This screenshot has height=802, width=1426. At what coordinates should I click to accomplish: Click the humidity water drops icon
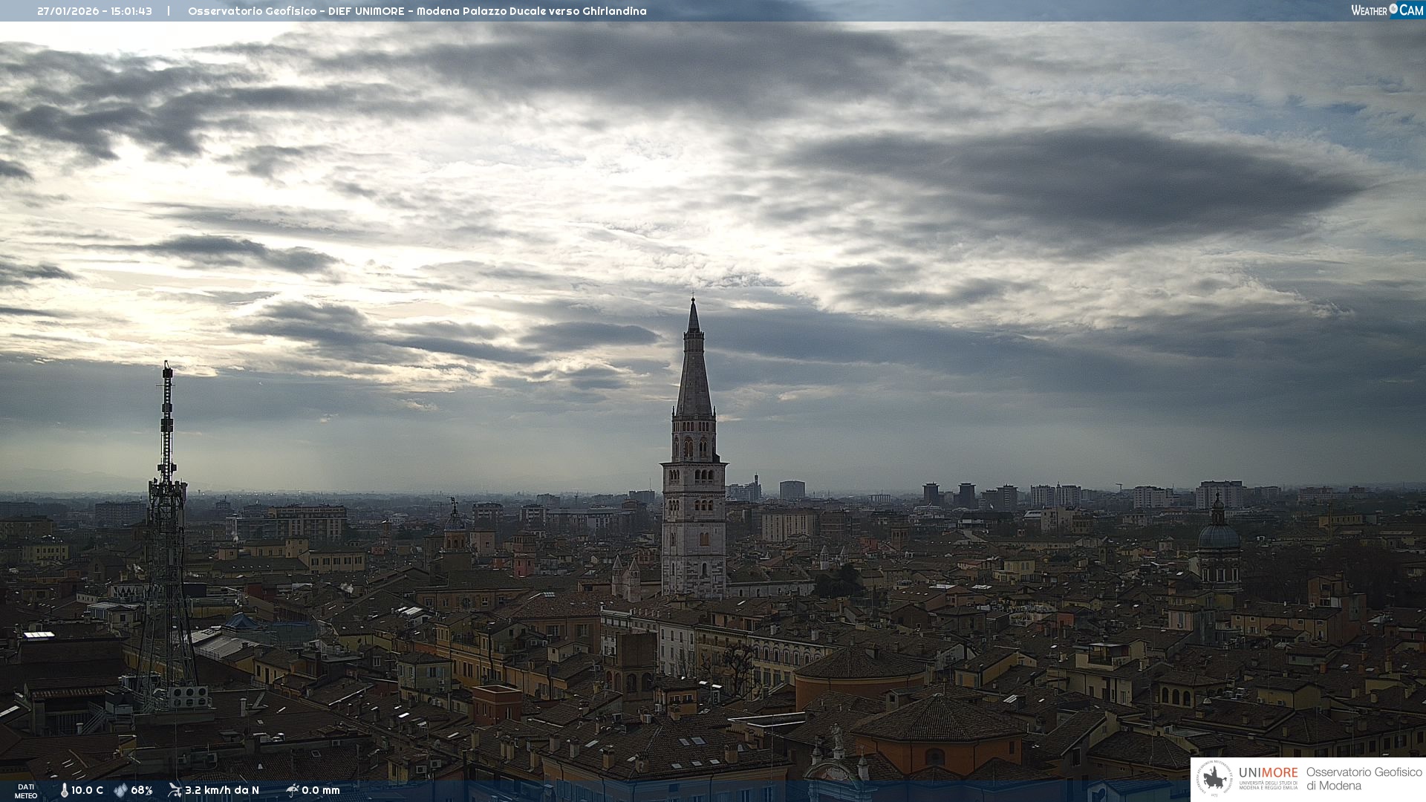pyautogui.click(x=120, y=790)
